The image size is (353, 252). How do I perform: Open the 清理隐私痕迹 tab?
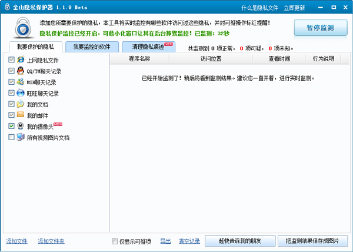point(149,47)
